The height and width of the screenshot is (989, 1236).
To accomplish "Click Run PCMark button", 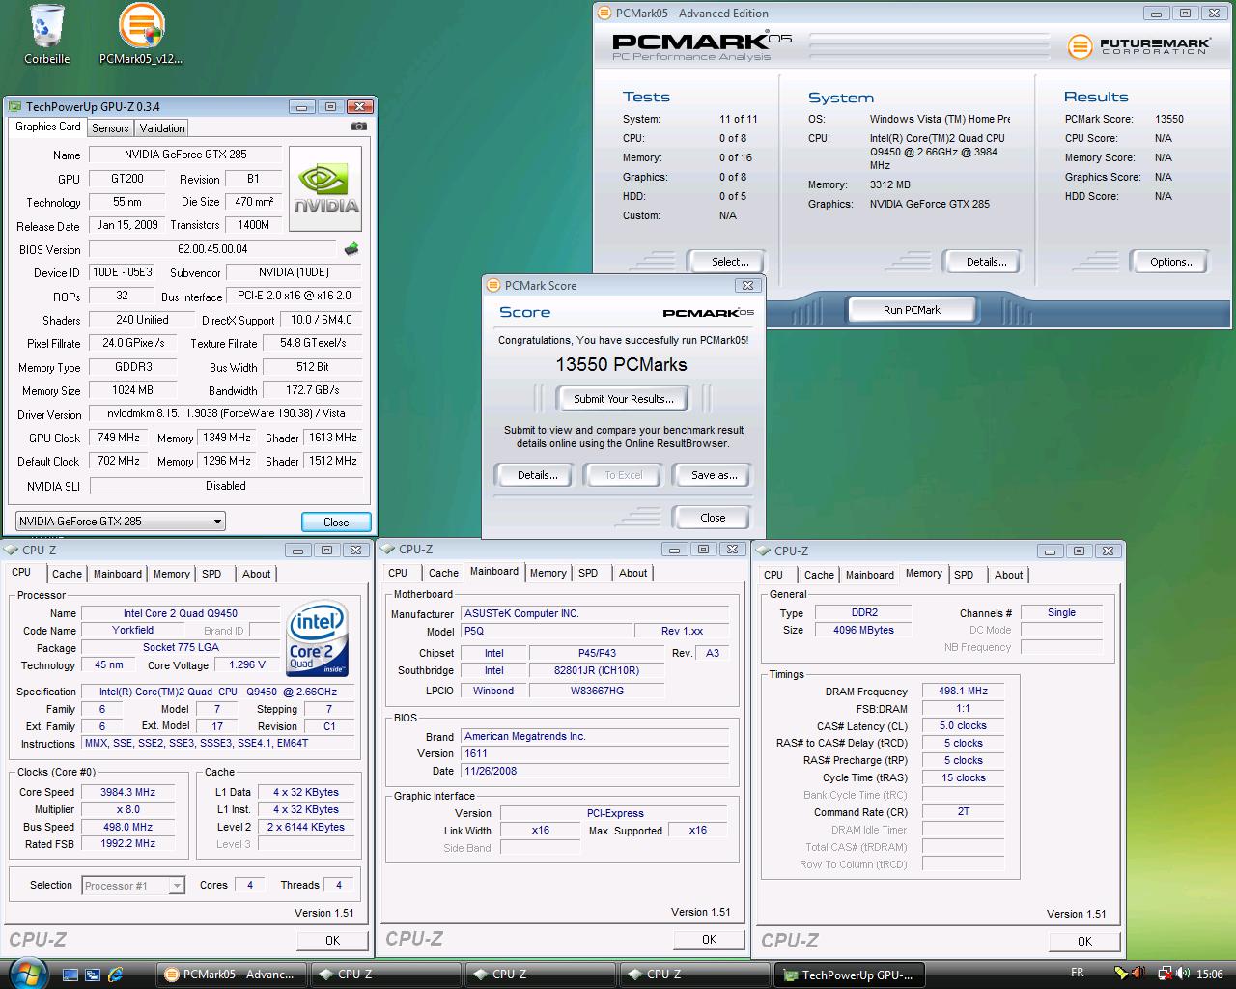I will click(x=912, y=310).
